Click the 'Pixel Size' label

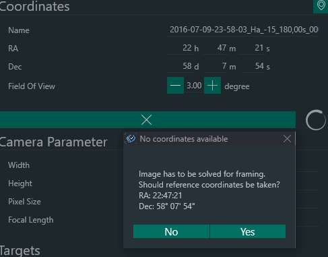[x=24, y=202]
